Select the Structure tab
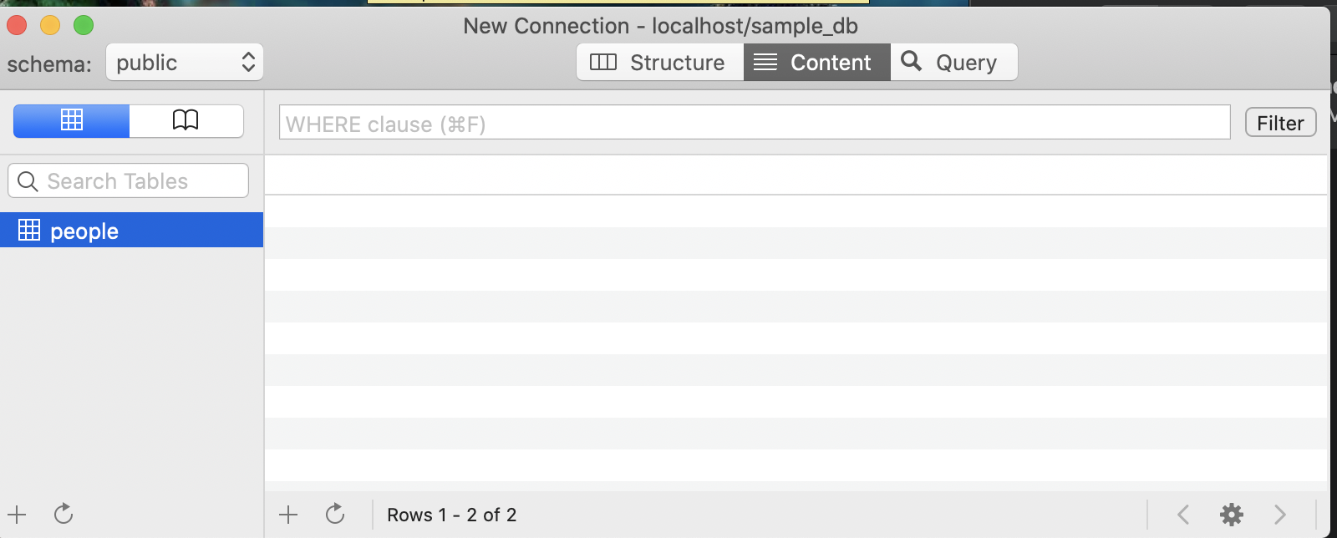1337x538 pixels. point(660,62)
